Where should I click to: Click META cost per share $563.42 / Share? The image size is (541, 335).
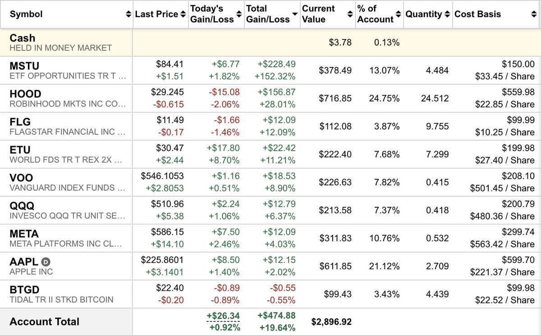click(502, 244)
